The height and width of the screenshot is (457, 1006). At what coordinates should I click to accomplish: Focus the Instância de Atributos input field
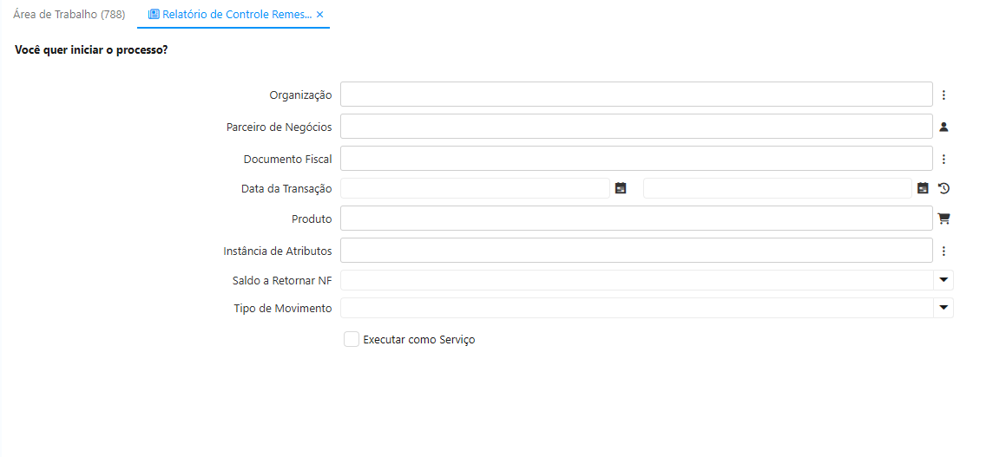636,250
